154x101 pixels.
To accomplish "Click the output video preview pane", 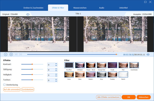I will tap(115, 34).
